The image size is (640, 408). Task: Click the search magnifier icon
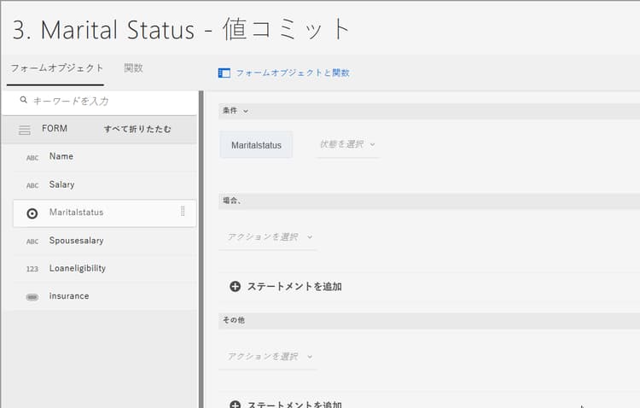pos(24,100)
